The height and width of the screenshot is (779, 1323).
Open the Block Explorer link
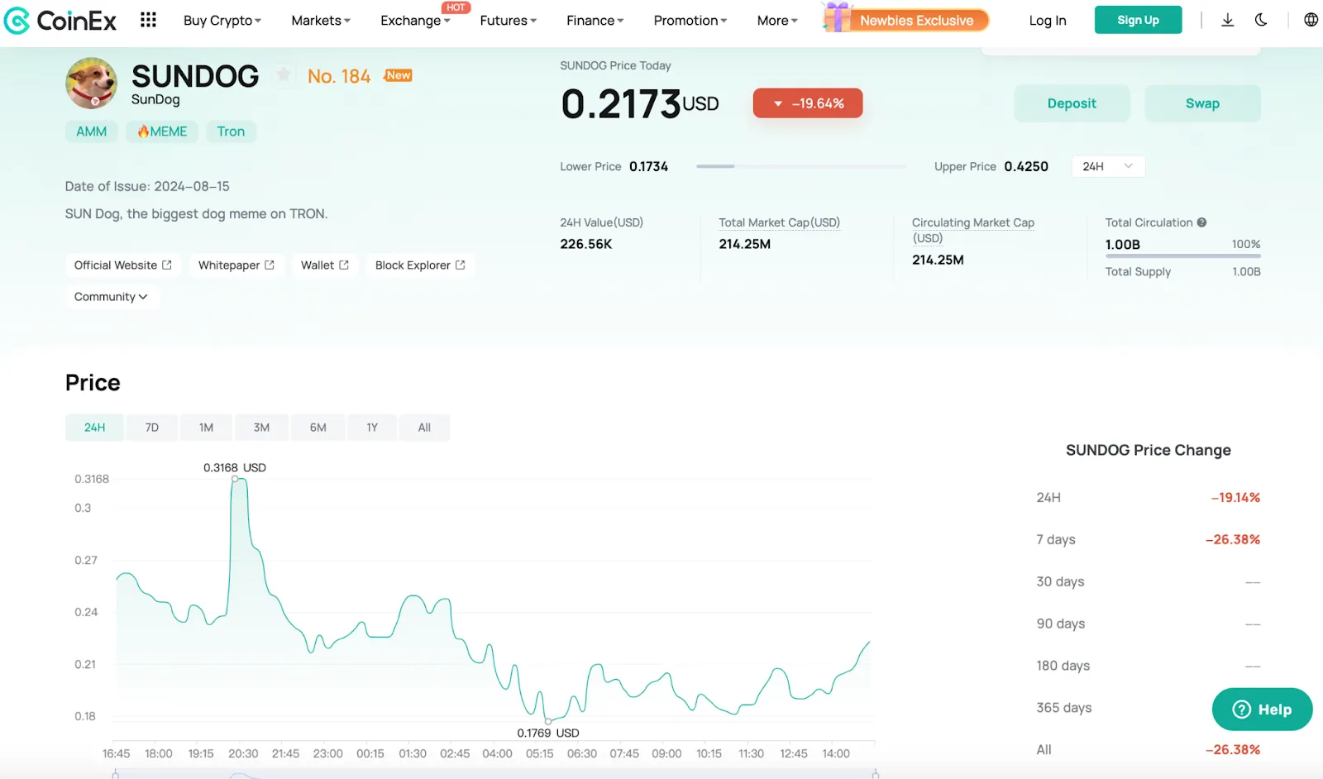pos(420,265)
